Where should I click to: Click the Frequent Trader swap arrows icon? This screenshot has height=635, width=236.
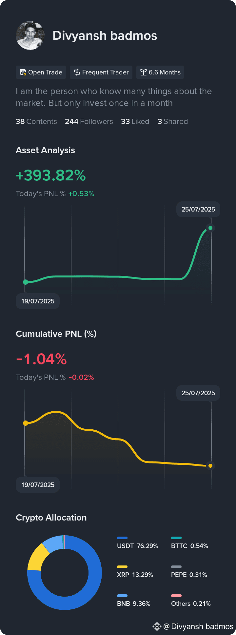tap(77, 72)
